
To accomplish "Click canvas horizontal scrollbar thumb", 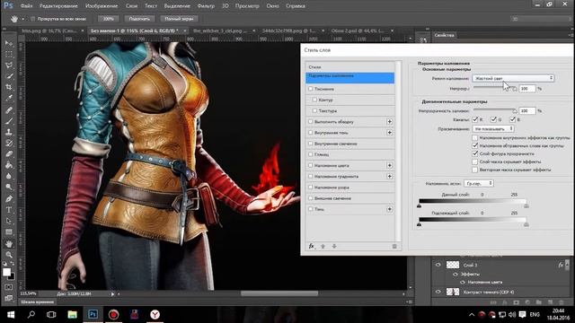I will click(x=279, y=293).
